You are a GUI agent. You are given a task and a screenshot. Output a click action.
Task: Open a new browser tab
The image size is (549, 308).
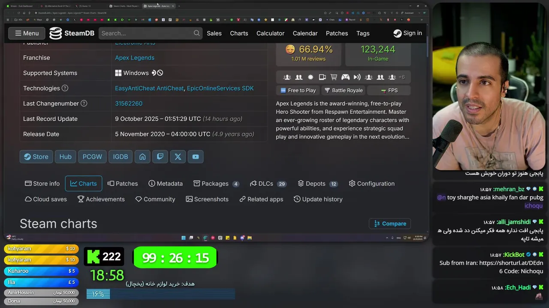[x=179, y=6]
